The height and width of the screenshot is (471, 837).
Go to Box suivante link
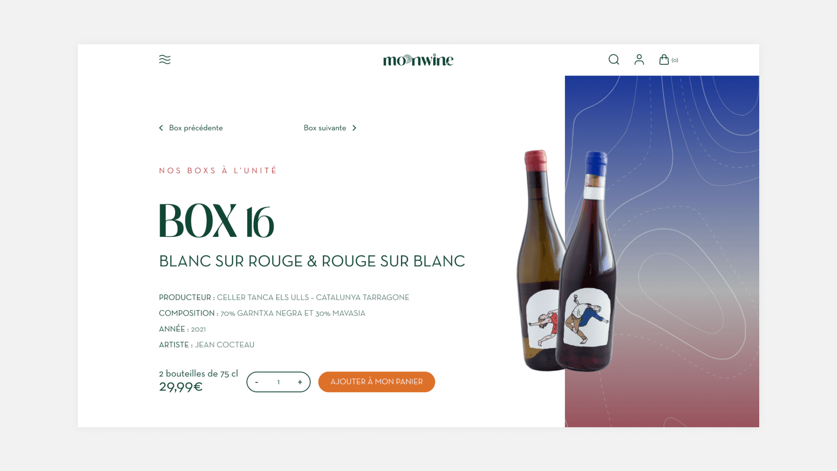point(325,128)
